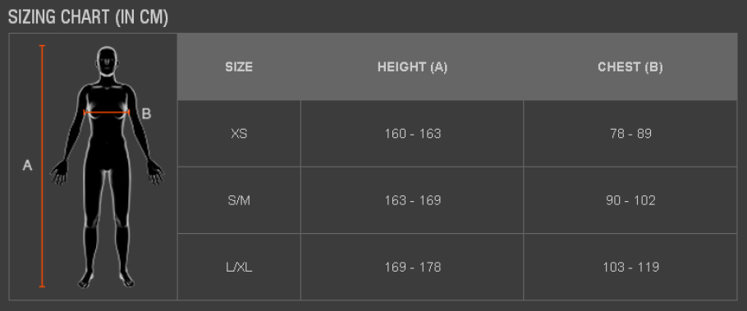
Task: Click the orange vertical height line A
Action: point(42,167)
